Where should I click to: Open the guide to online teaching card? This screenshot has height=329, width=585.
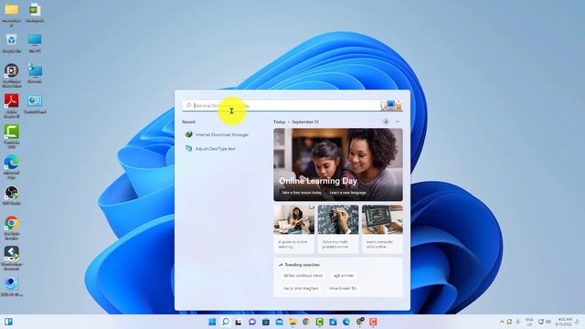pos(293,229)
